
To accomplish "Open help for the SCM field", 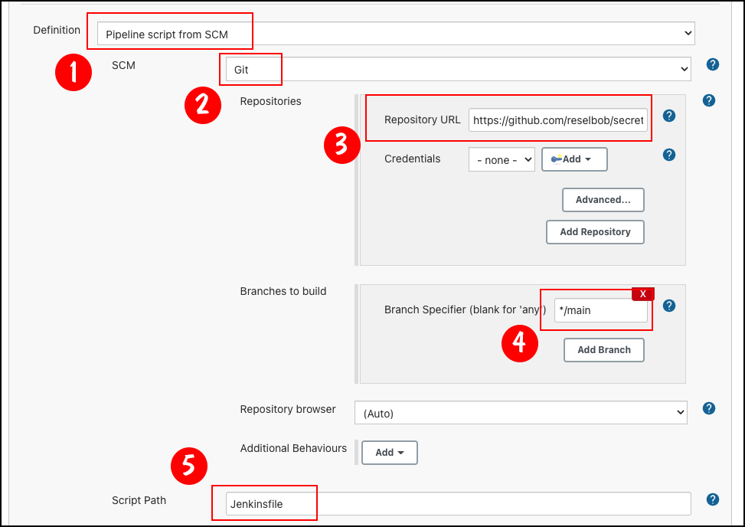I will pyautogui.click(x=713, y=64).
